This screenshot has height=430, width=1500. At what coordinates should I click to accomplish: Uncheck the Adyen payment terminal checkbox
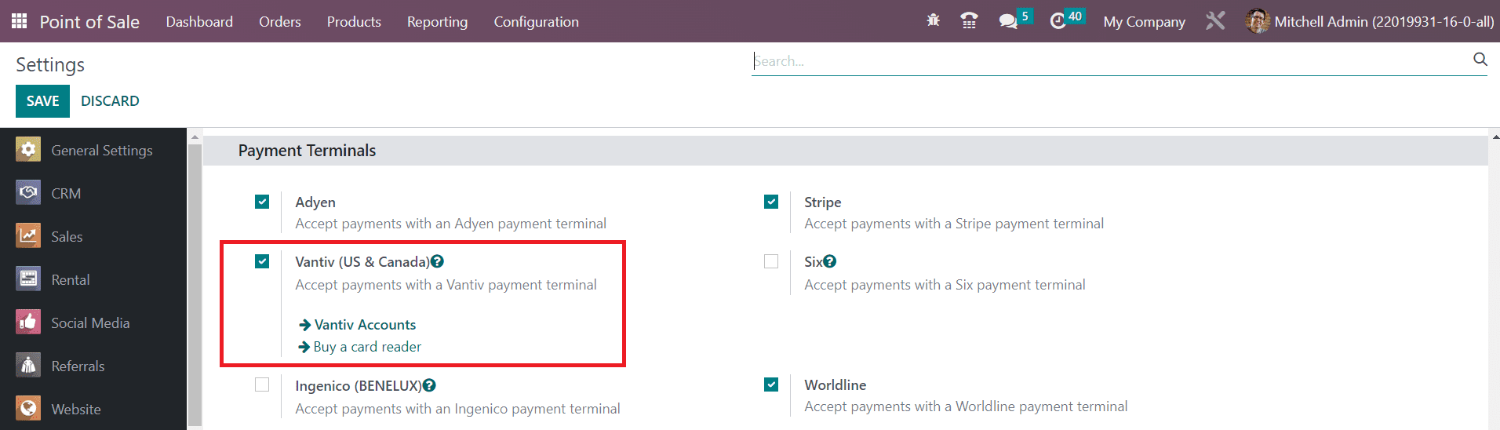coord(262,202)
